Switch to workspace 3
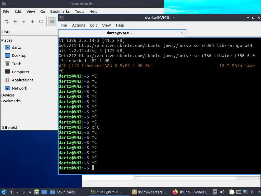 click(x=24, y=192)
